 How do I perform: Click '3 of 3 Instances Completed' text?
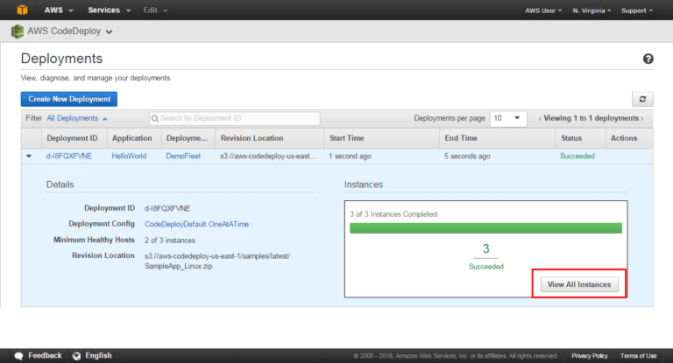[x=393, y=213]
